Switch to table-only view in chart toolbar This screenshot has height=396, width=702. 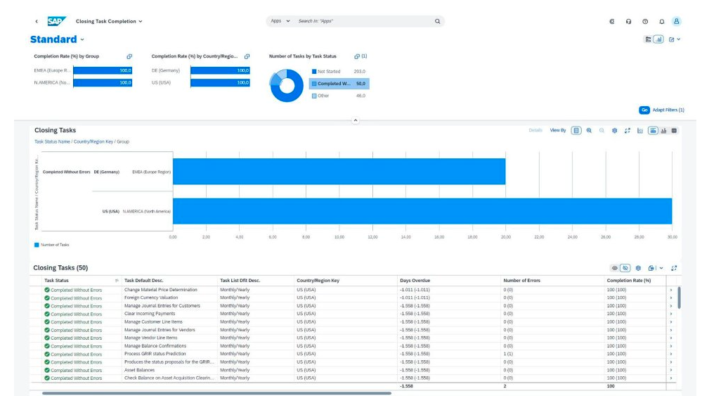[x=675, y=130]
